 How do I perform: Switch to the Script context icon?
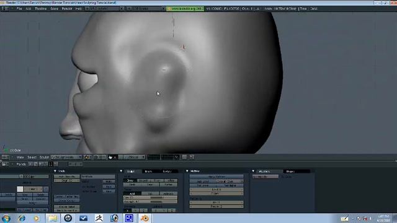[35, 164]
